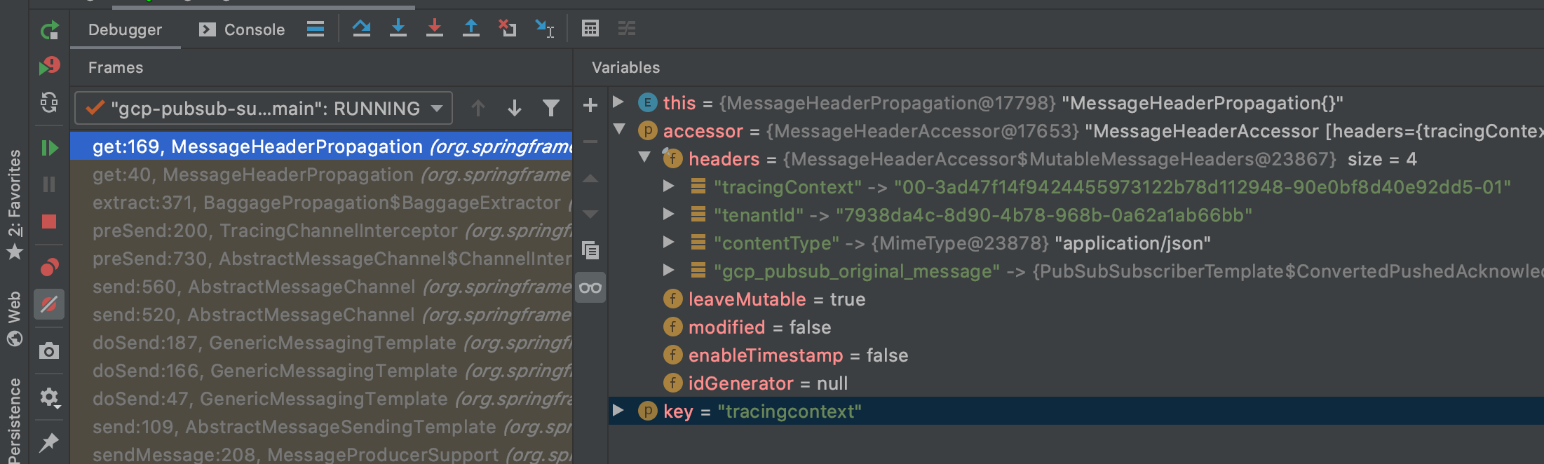Image resolution: width=1544 pixels, height=464 pixels.
Task: Expand the key variable
Action: [618, 411]
